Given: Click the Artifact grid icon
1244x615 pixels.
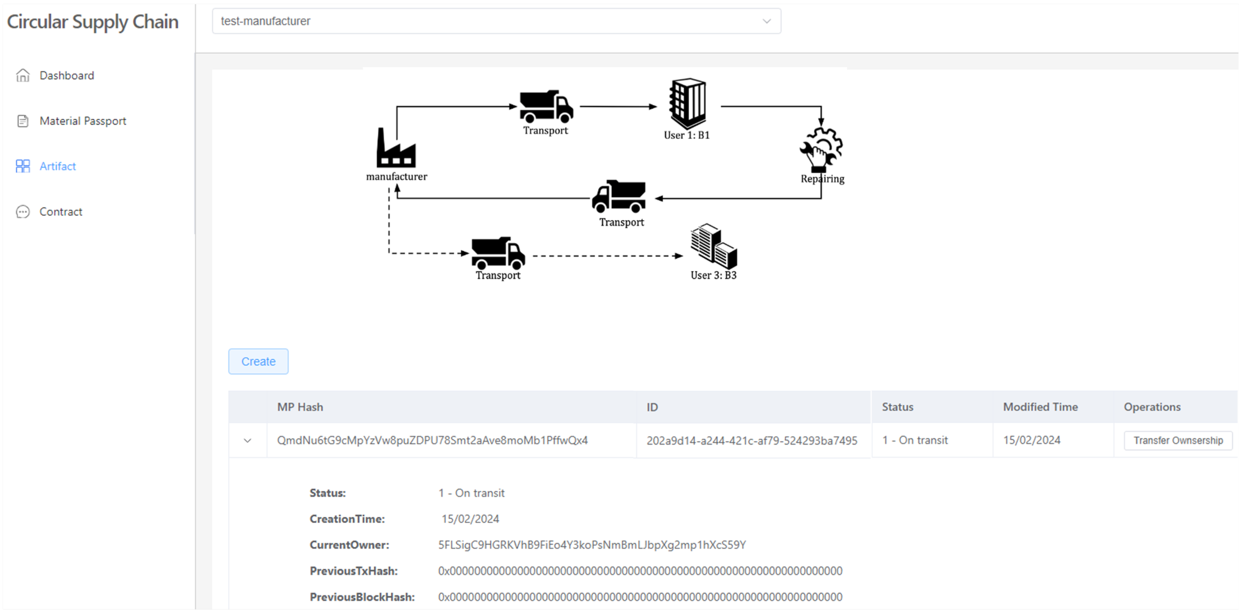Looking at the screenshot, I should [23, 166].
